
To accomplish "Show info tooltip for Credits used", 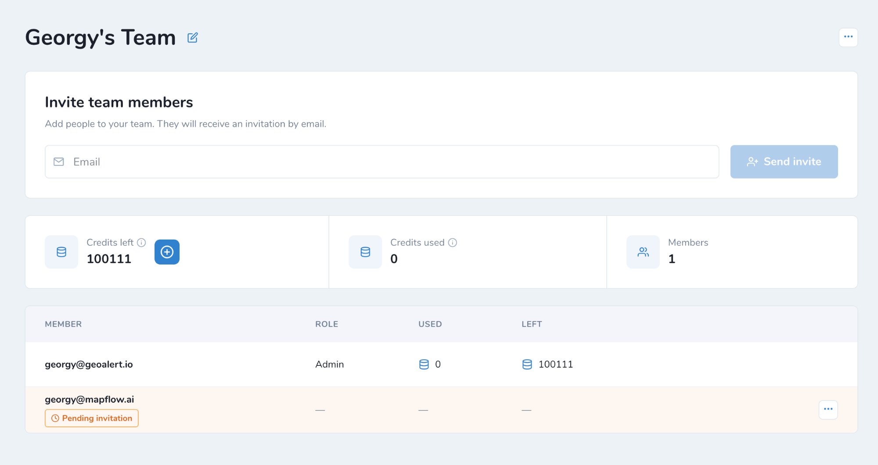I will point(453,243).
